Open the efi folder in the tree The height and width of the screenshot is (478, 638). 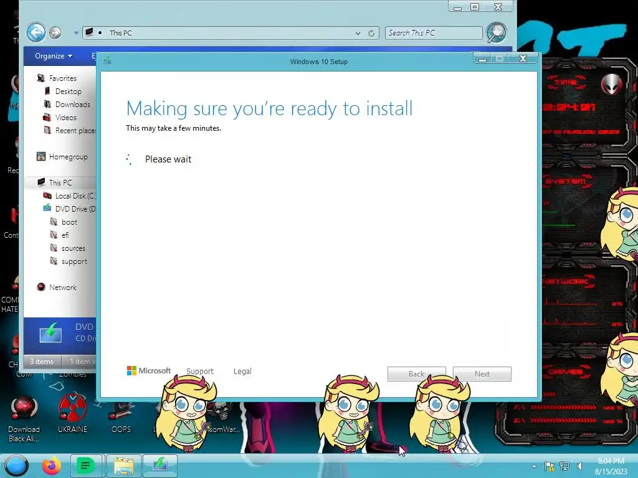[65, 235]
